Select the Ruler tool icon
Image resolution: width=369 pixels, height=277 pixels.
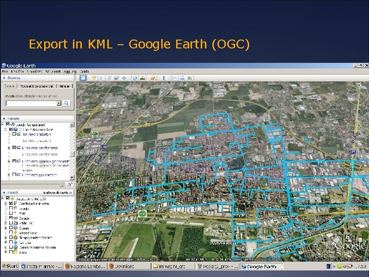point(164,78)
